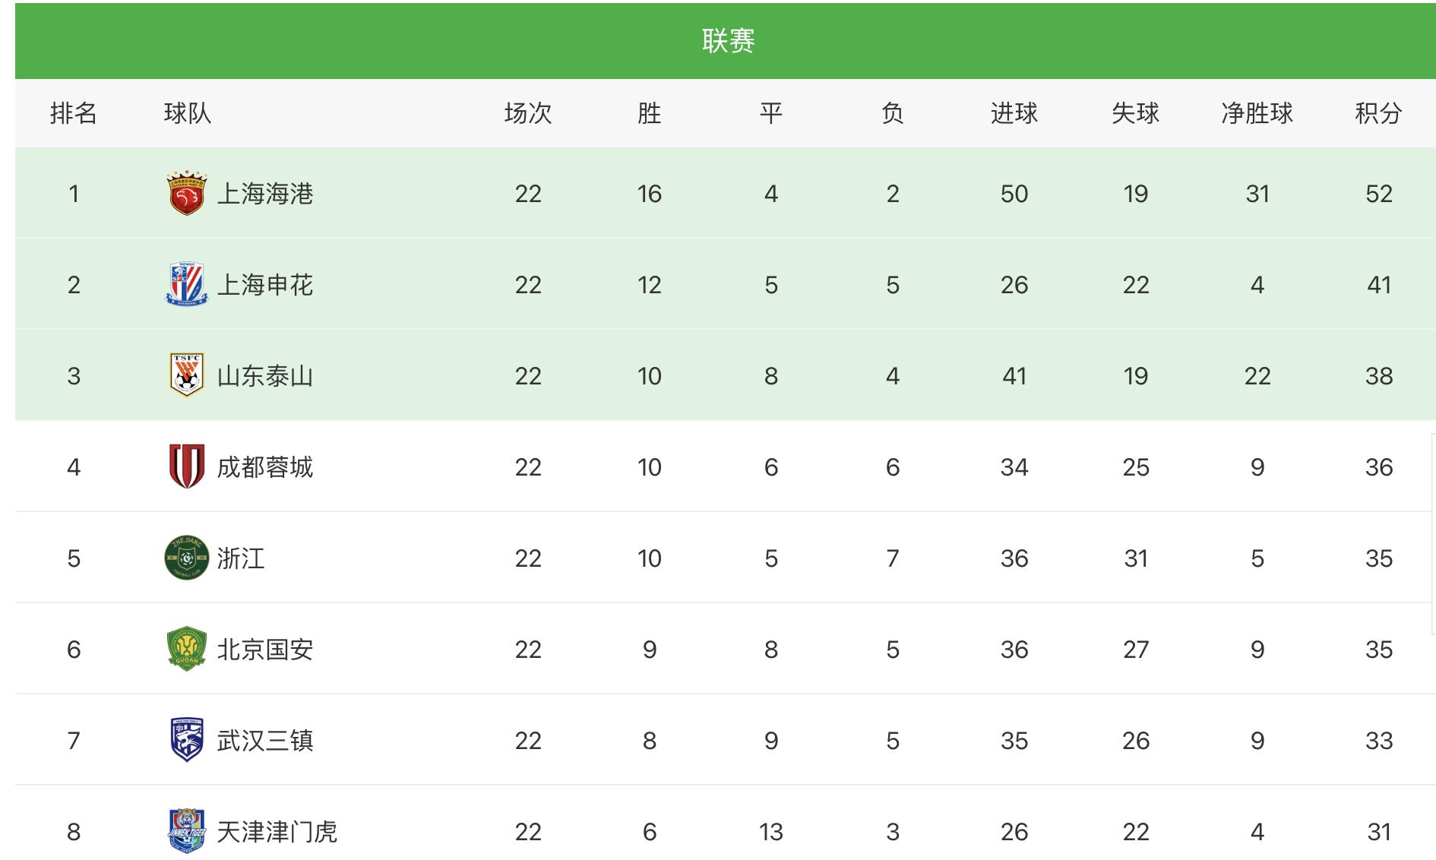Click the Beijing Guoan (北京国安) team badge
Screen dimensions: 1436x860
click(x=186, y=649)
